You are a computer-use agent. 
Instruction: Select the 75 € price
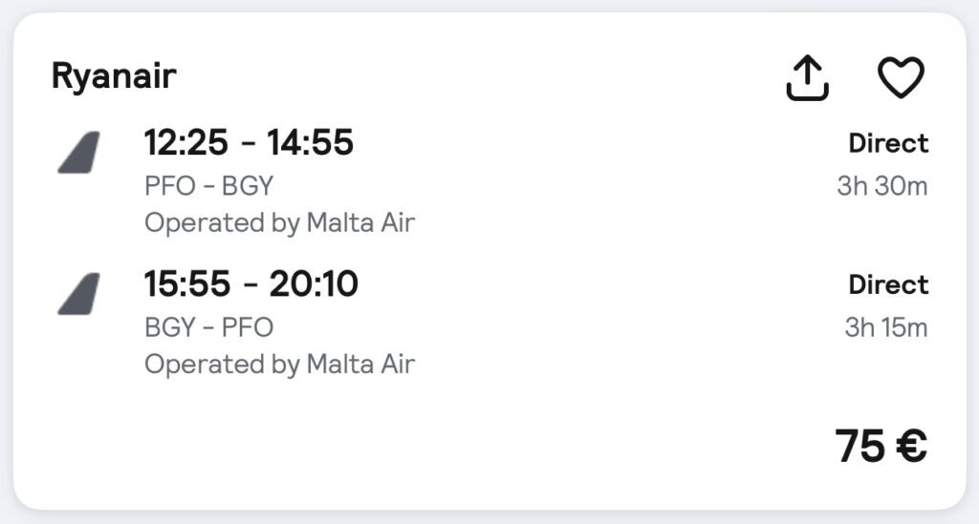click(881, 446)
